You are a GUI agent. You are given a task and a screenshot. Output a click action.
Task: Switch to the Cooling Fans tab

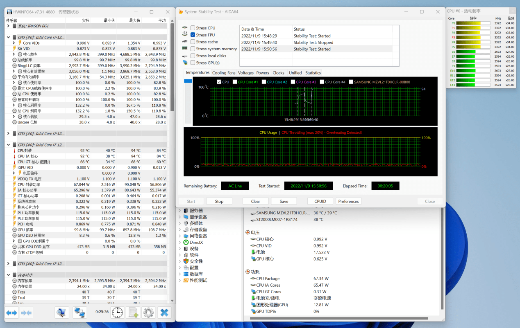[x=224, y=73]
